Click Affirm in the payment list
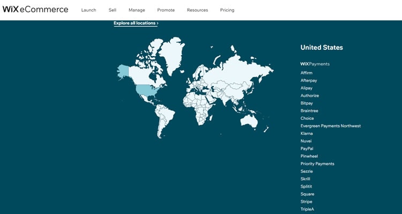This screenshot has height=214, width=402. (307, 73)
